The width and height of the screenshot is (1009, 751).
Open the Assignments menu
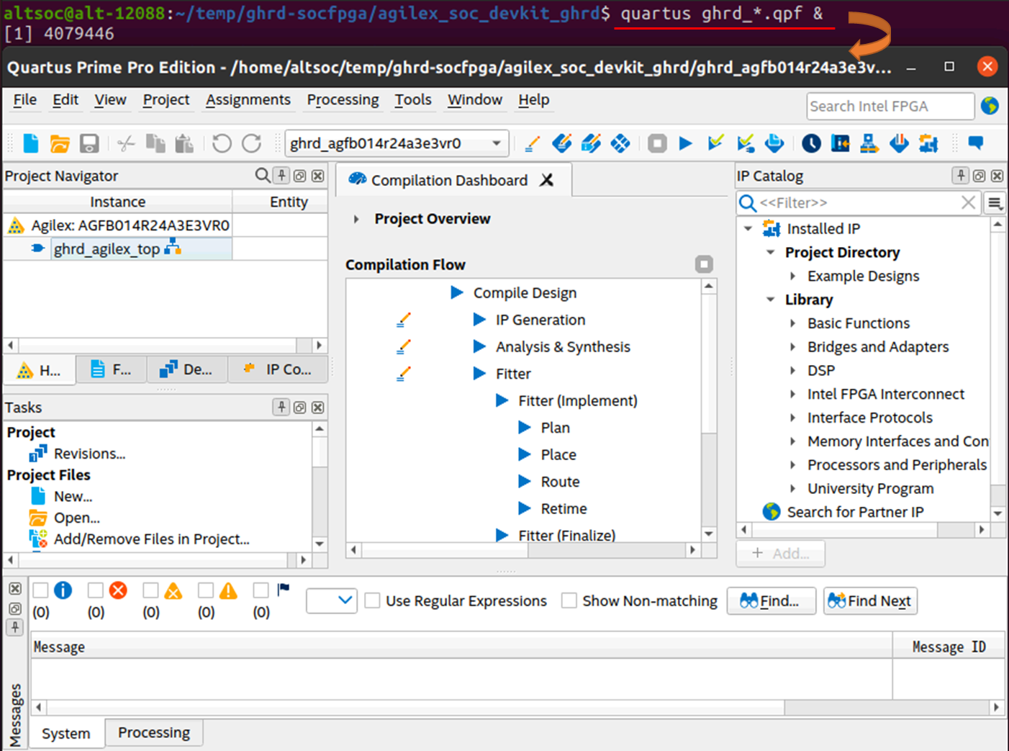coord(248,99)
